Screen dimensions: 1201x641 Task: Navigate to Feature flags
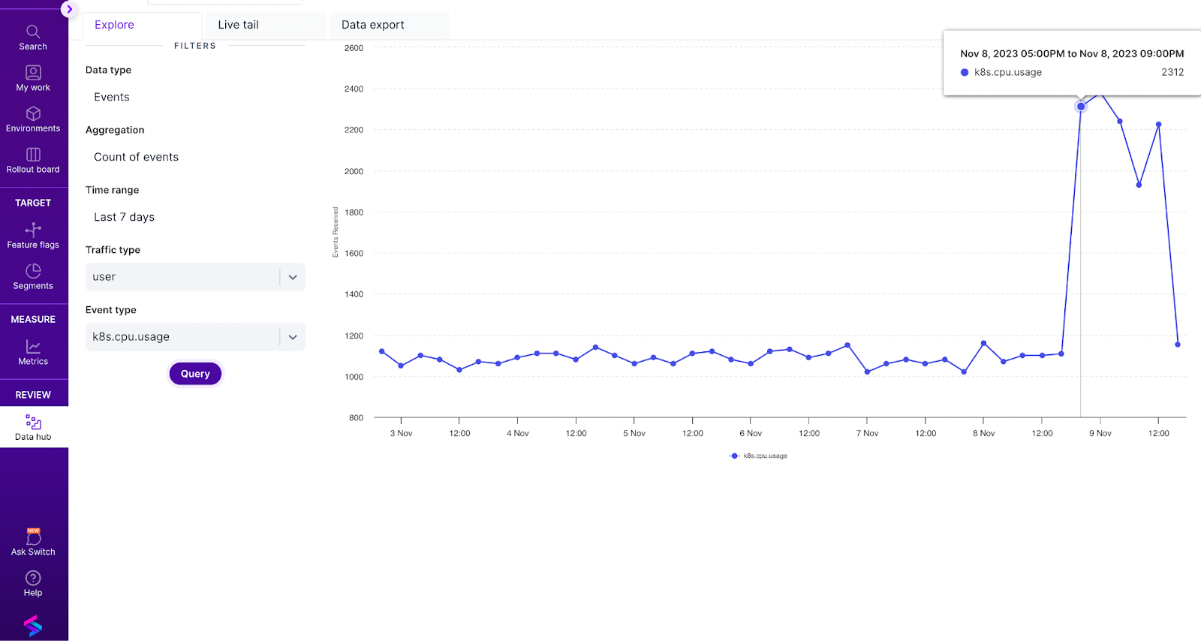33,235
